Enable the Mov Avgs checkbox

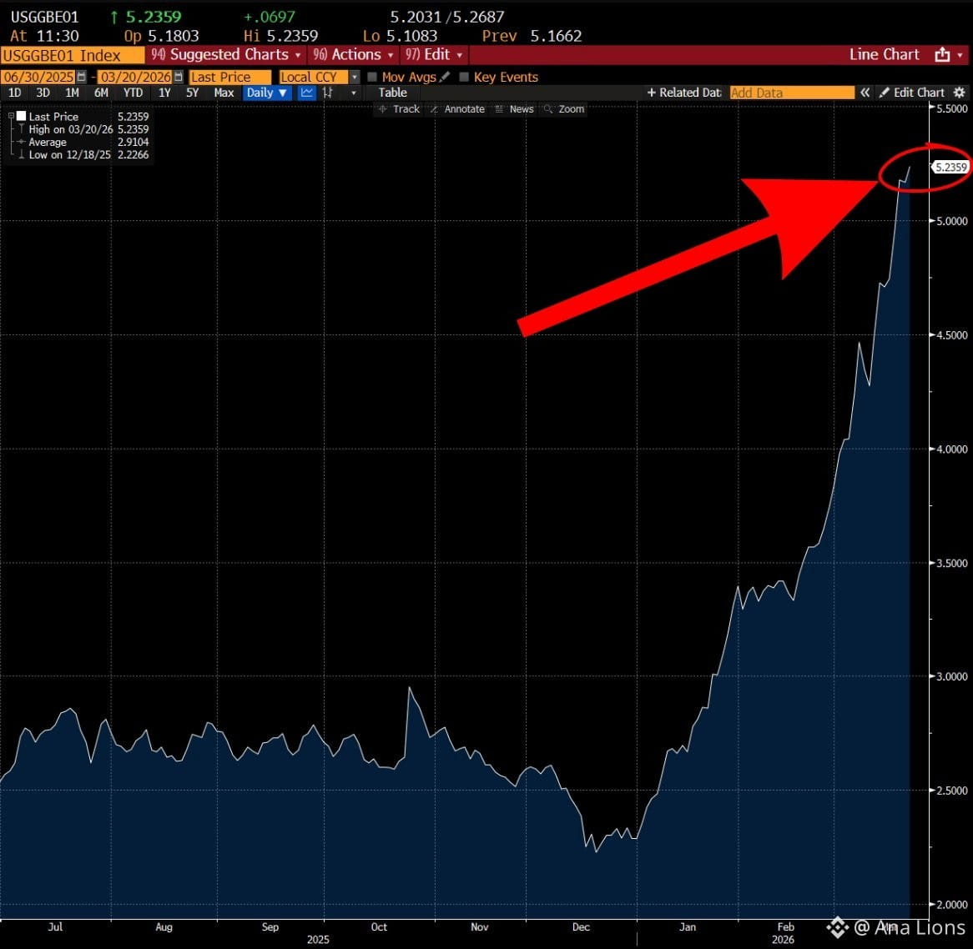(x=372, y=77)
